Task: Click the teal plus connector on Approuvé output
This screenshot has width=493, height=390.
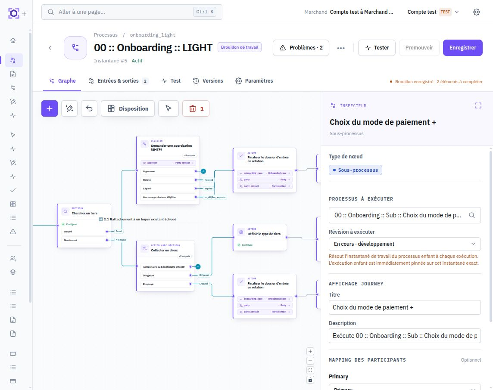Action: pyautogui.click(x=203, y=171)
